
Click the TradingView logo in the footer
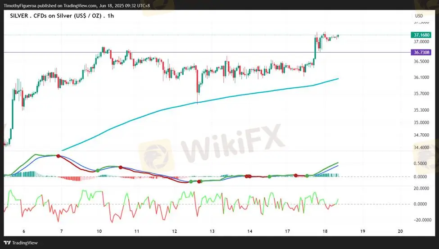click(x=21, y=243)
